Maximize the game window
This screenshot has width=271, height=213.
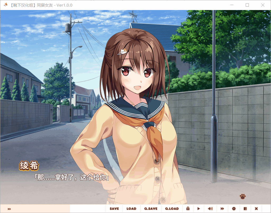247,5
